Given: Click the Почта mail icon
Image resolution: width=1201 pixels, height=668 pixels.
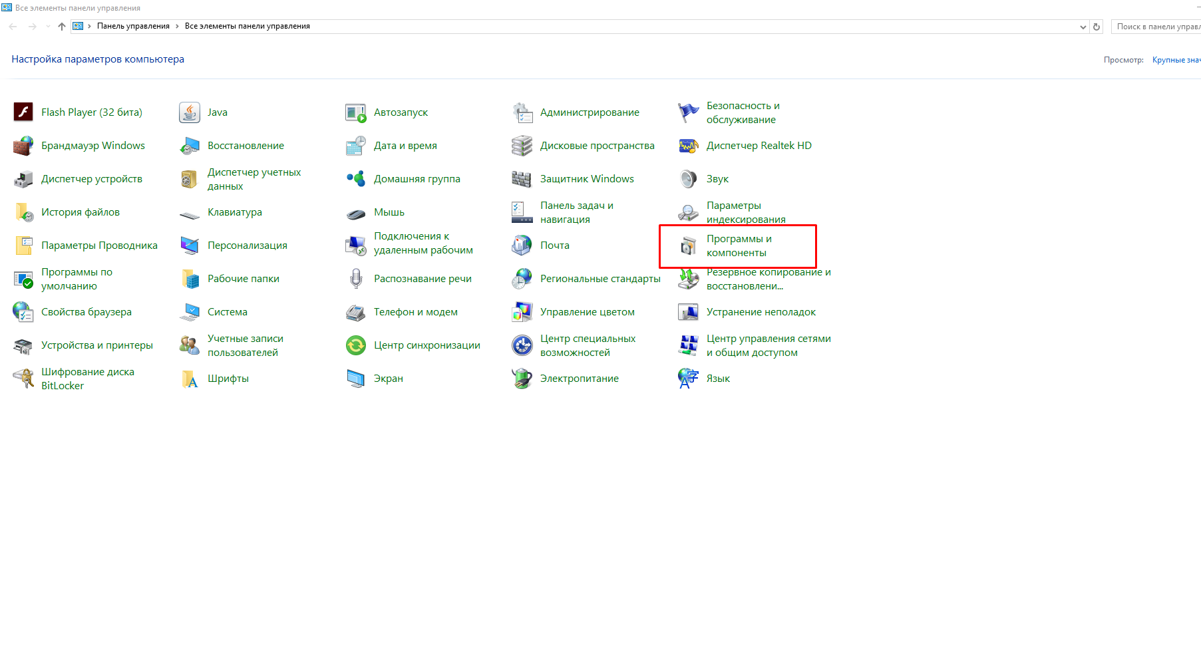Looking at the screenshot, I should (x=522, y=246).
